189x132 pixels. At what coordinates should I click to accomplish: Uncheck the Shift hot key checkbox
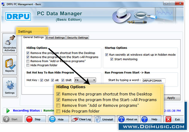[63, 80]
